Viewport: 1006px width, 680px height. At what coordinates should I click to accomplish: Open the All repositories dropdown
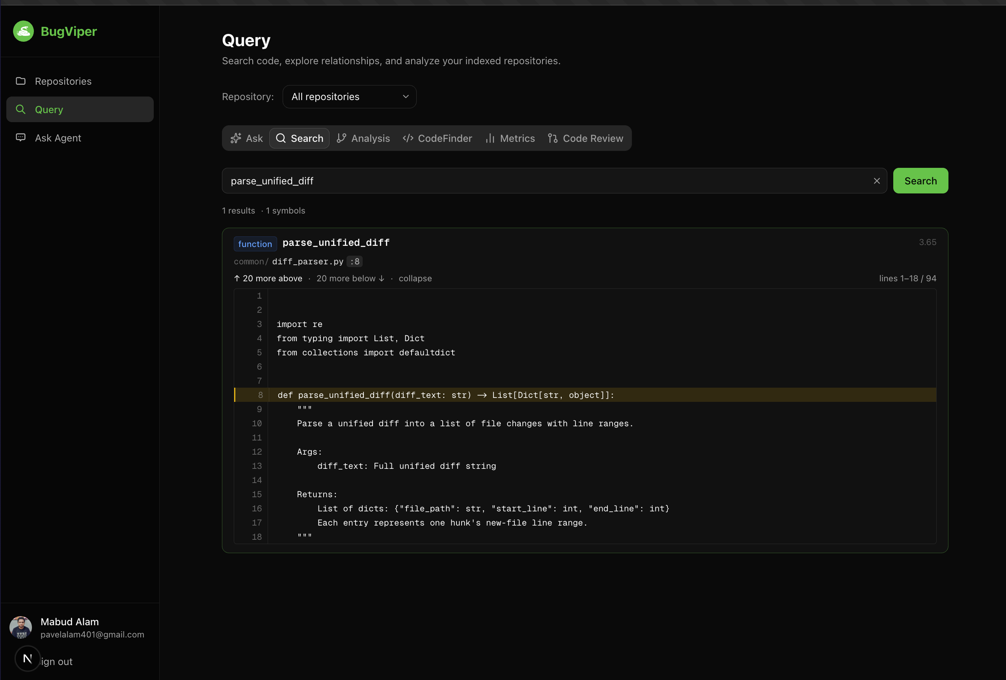(349, 97)
